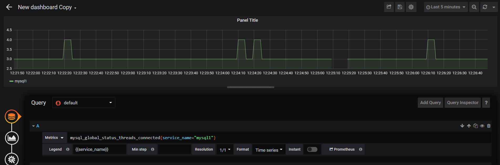
Task: Go back using the left arrow icon
Action: (9, 7)
